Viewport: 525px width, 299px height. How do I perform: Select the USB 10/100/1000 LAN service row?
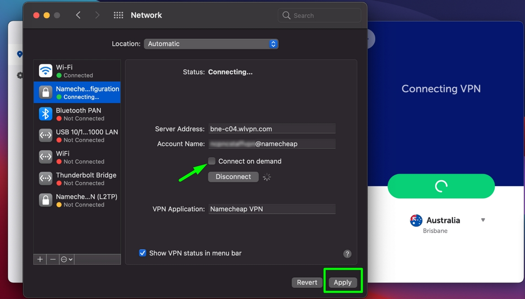77,135
